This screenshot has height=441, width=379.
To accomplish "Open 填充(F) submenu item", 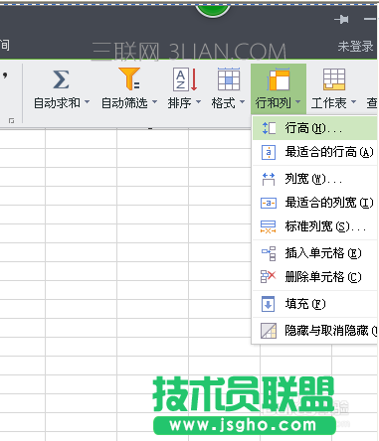I will [x=314, y=304].
